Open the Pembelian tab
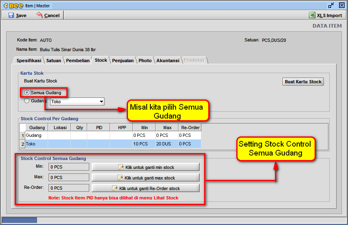The image size is (348, 225). (78, 61)
